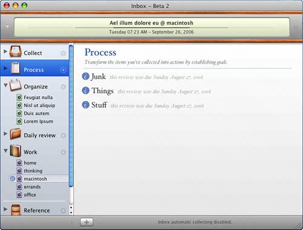Screen dimensions: 303x230
Task: Select the Process clipboard icon
Action: [x=15, y=68]
